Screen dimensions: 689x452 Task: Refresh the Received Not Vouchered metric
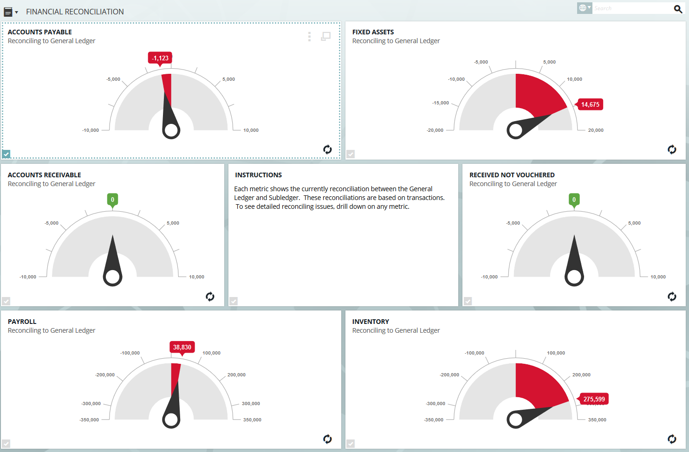672,297
